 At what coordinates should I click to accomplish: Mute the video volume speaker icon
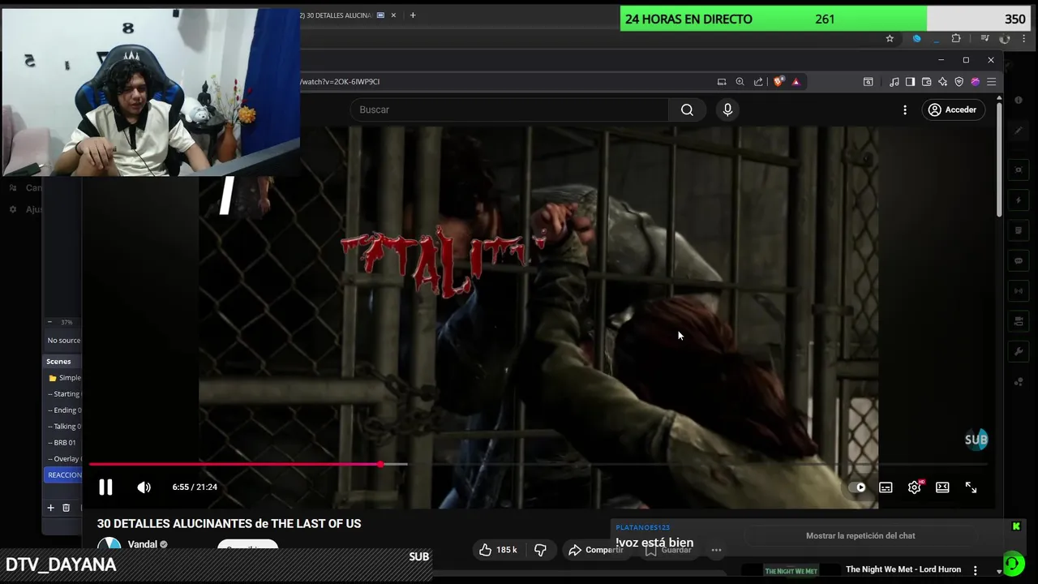pyautogui.click(x=144, y=487)
